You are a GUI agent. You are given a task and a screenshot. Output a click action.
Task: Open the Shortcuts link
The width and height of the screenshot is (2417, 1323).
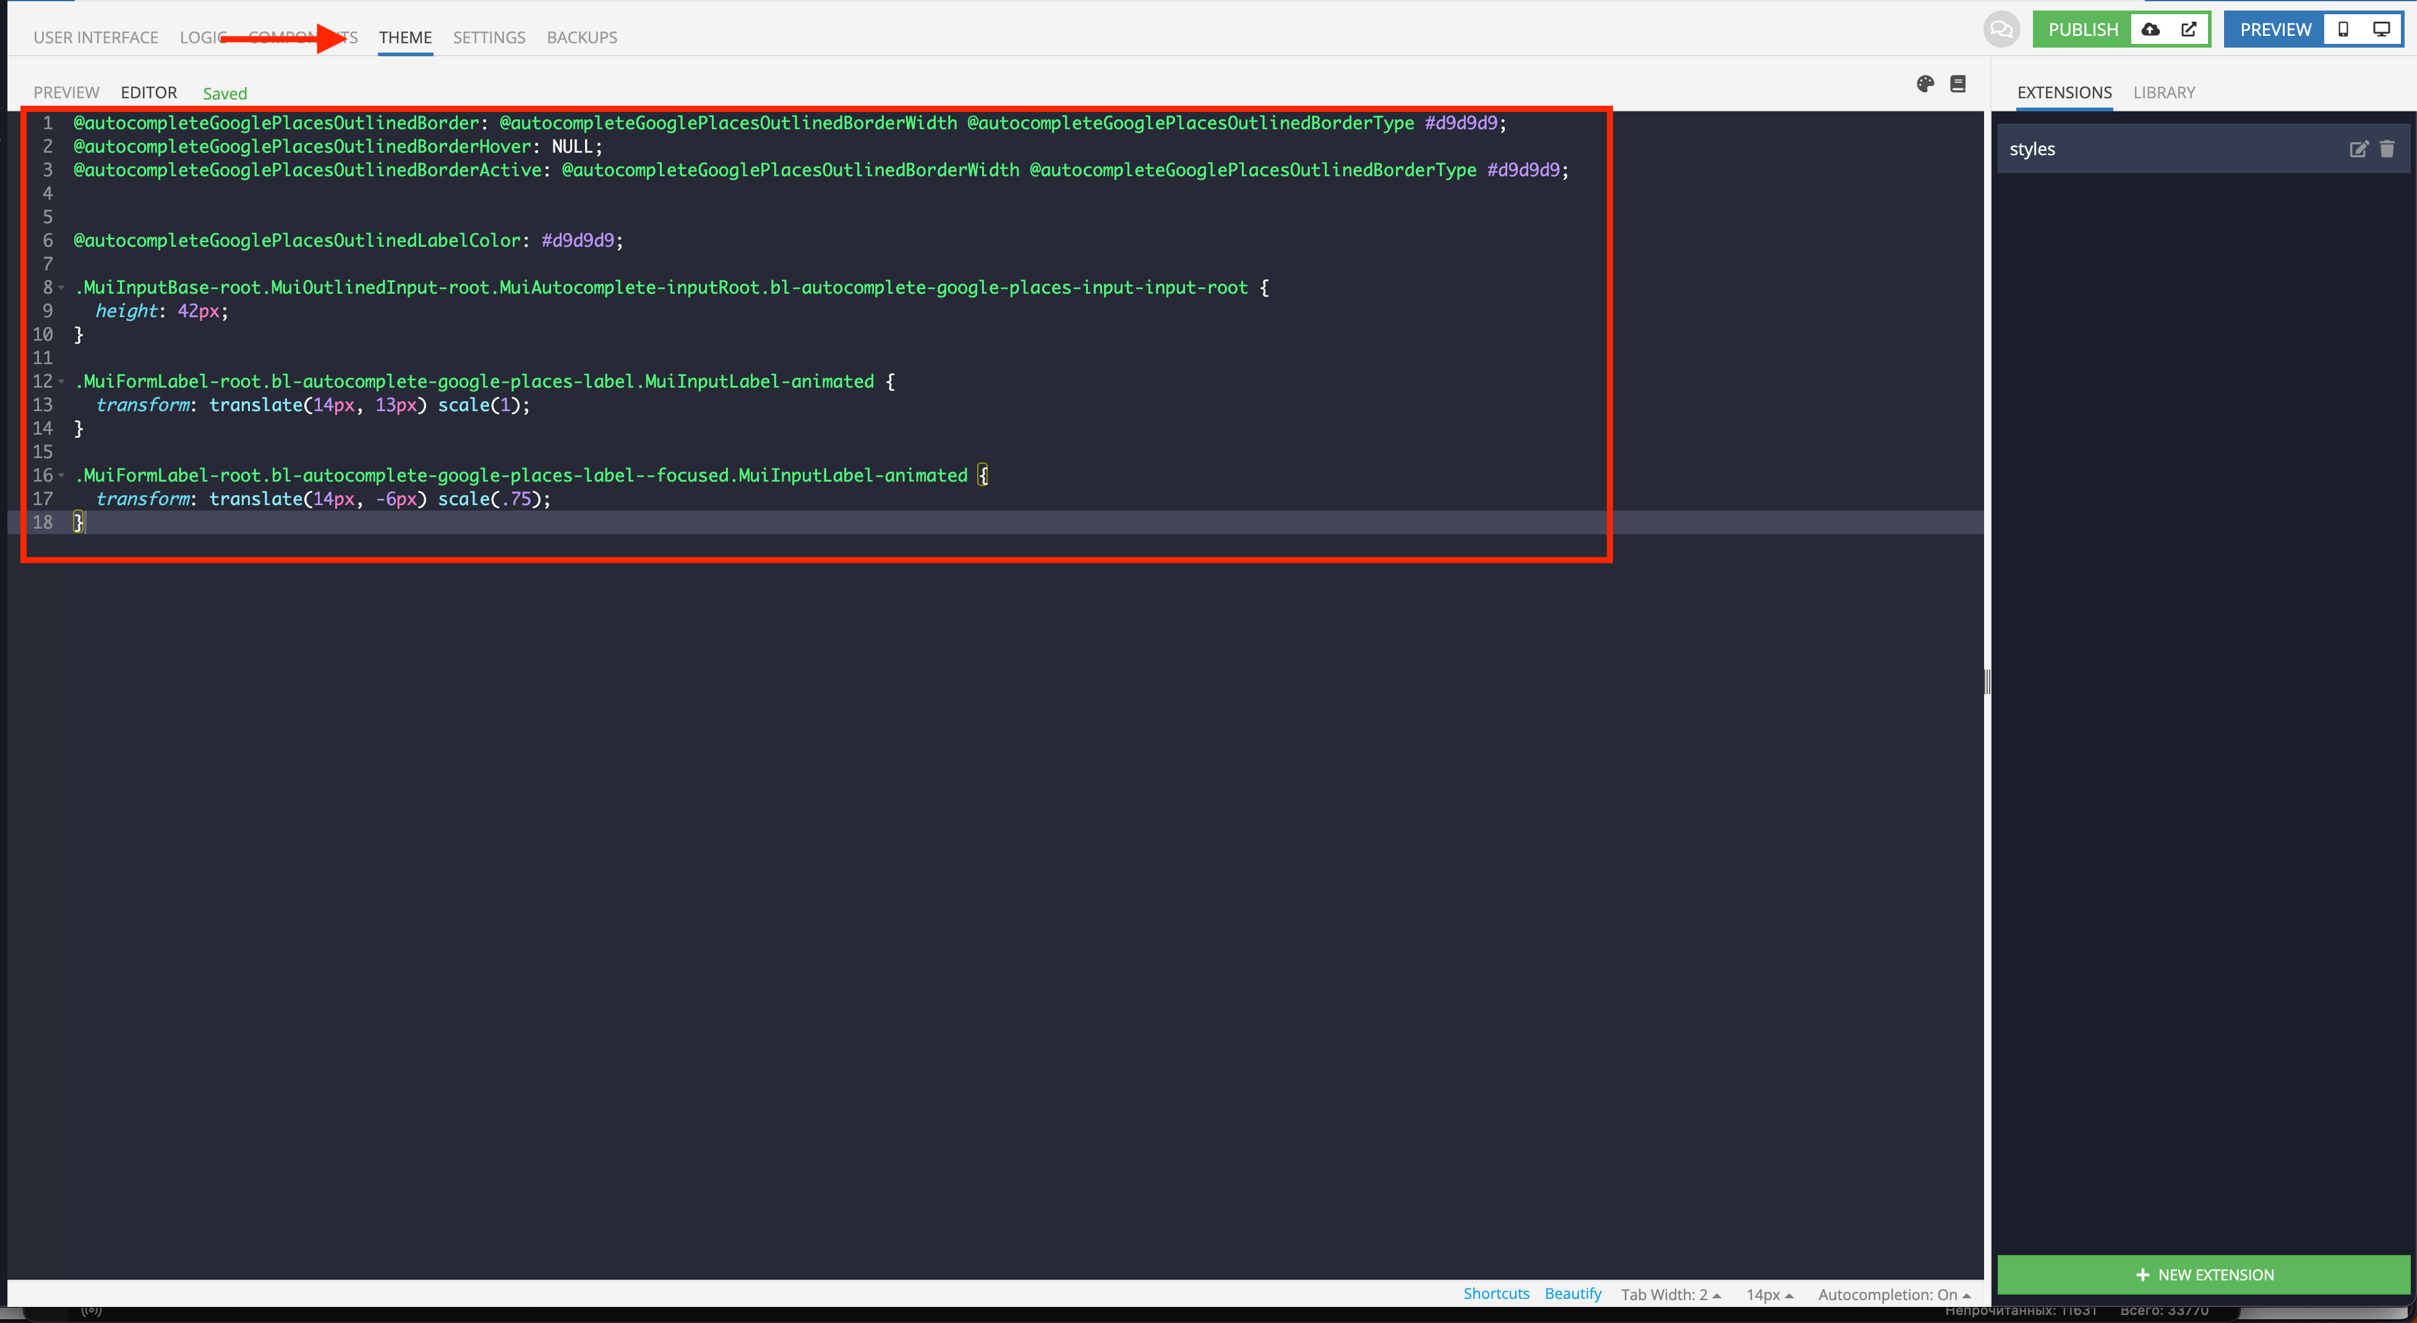pyautogui.click(x=1495, y=1293)
